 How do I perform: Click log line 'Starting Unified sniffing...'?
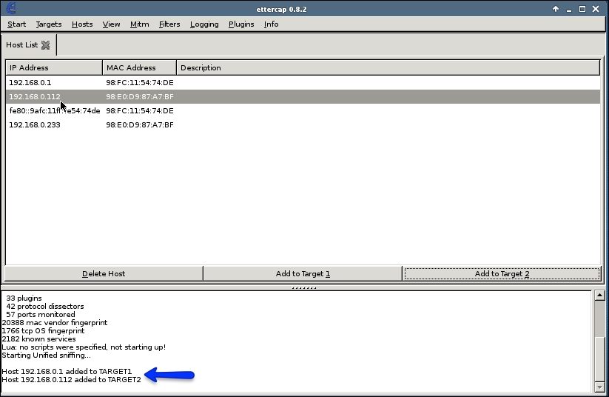point(46,355)
